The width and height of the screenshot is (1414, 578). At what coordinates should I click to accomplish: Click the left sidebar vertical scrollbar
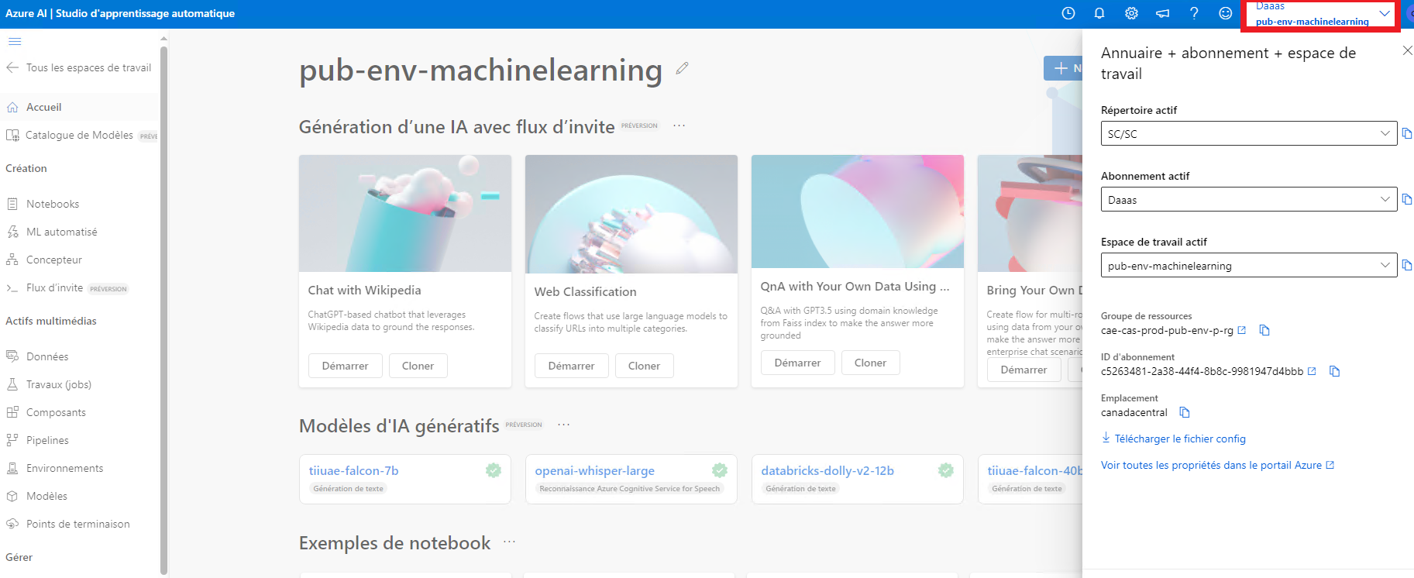[x=163, y=310]
